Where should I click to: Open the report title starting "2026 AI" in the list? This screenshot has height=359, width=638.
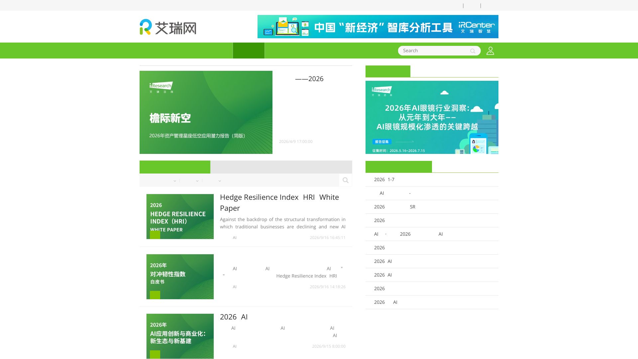pos(234,317)
